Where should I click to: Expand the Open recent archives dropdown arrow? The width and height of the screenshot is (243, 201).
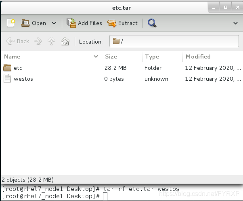tap(54, 23)
